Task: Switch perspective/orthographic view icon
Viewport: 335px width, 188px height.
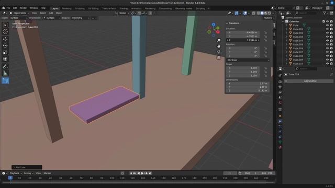Action: 219,58
